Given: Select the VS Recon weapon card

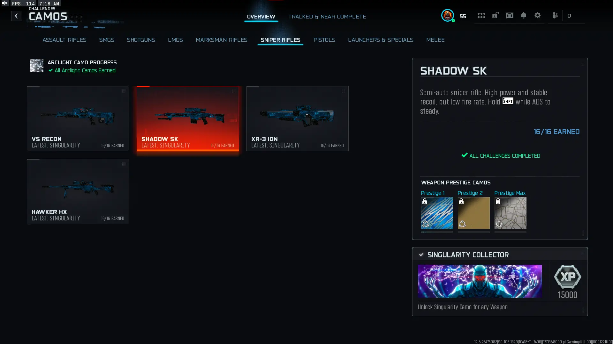Looking at the screenshot, I should [78, 118].
